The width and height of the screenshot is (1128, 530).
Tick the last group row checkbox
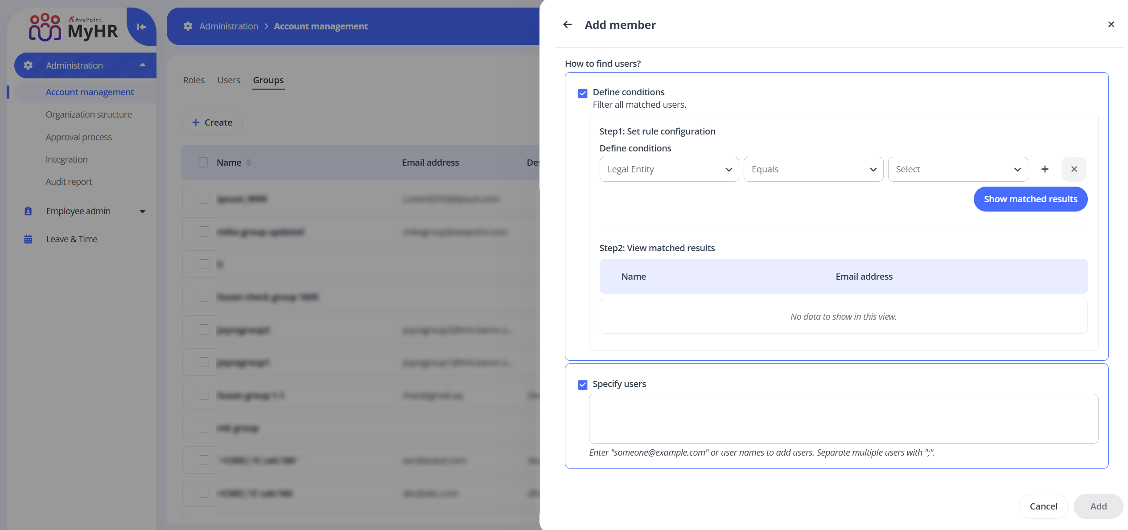(x=204, y=493)
